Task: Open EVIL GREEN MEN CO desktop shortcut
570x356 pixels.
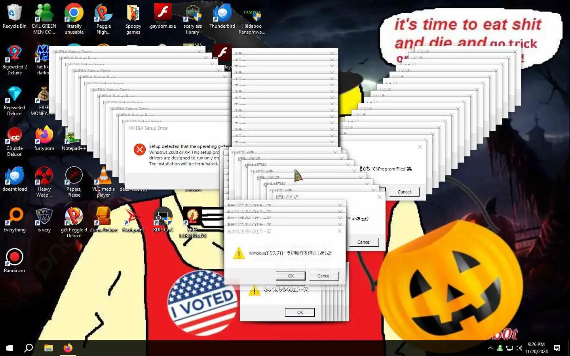Action: pyautogui.click(x=44, y=19)
